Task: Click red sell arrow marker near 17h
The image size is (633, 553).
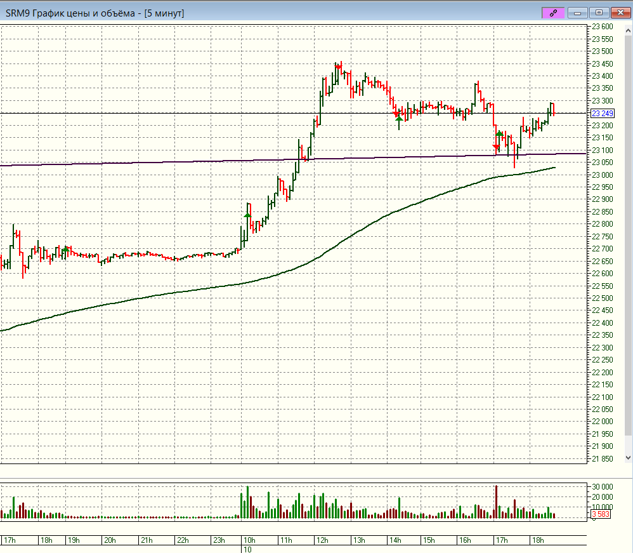Action: tap(496, 147)
